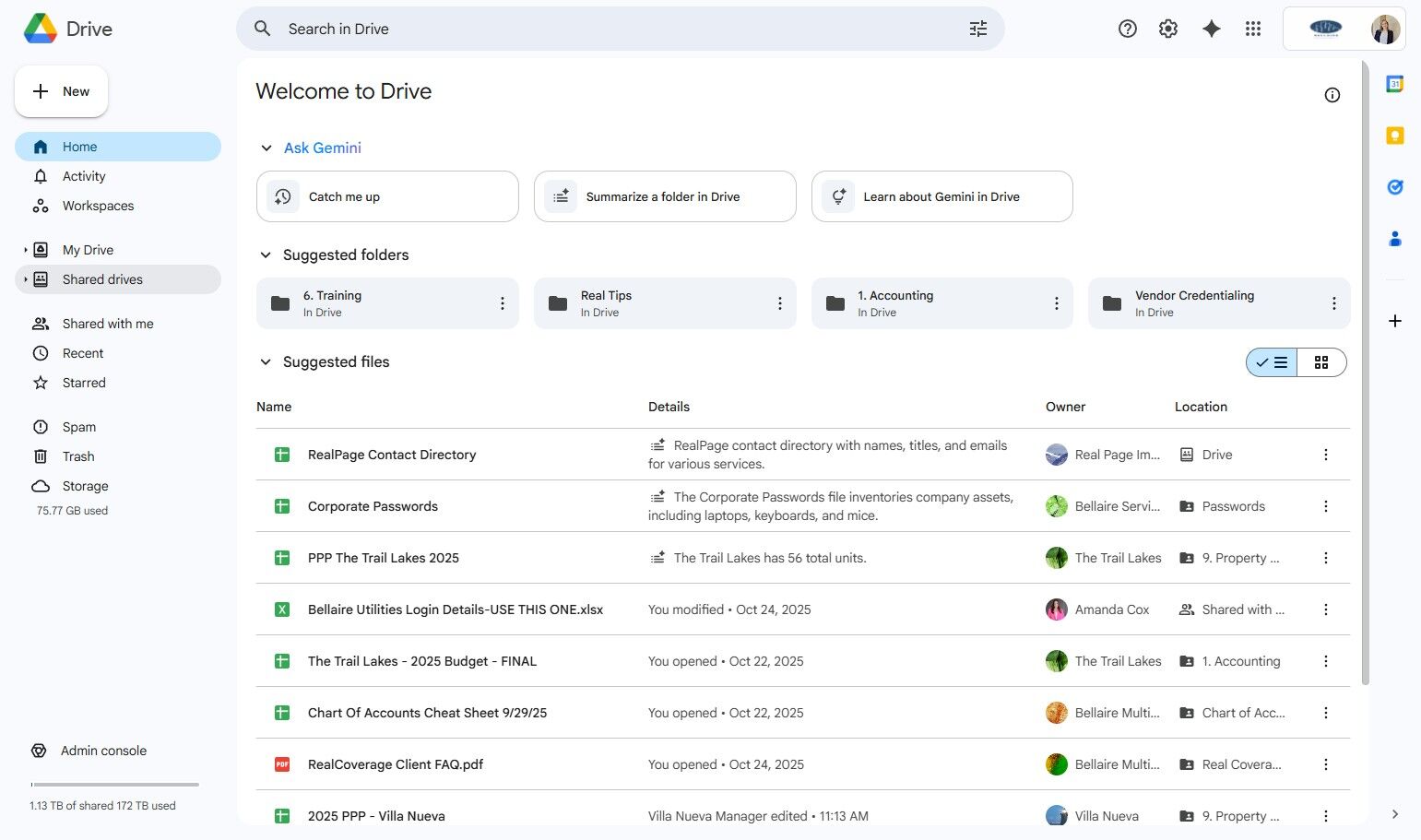Go to Shared with me
1421x840 pixels.
tap(108, 324)
